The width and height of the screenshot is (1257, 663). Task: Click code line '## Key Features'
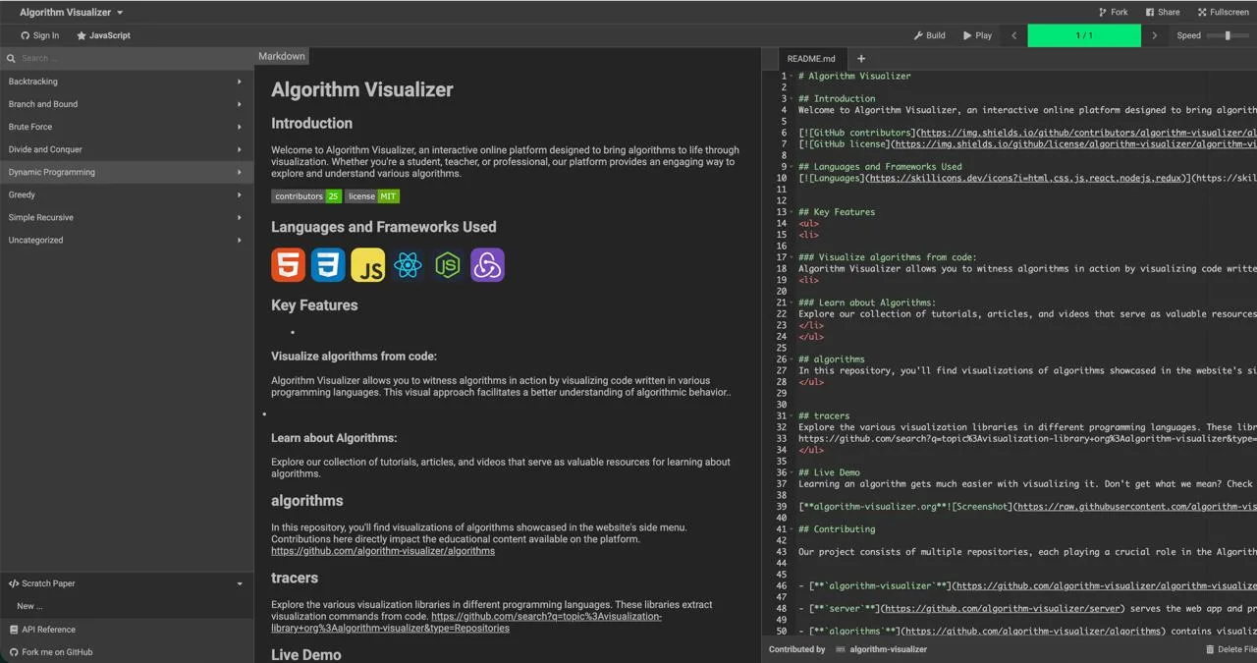[837, 211]
